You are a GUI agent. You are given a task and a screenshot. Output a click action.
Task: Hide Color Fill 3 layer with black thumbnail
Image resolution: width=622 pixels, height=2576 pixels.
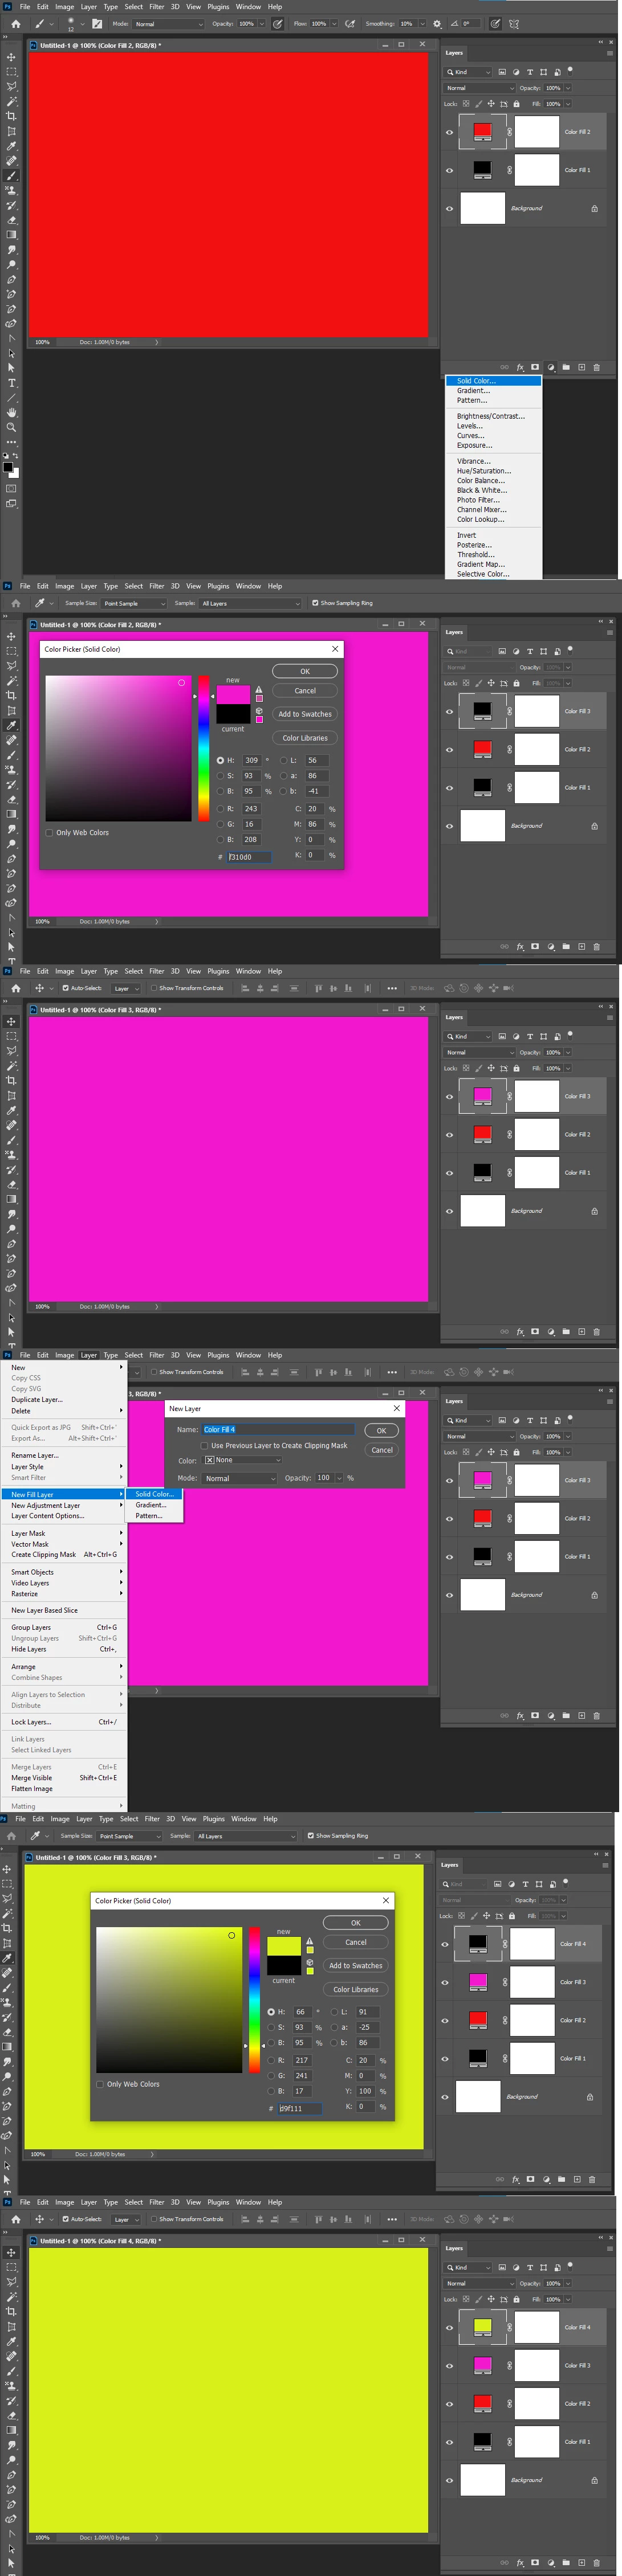(449, 711)
